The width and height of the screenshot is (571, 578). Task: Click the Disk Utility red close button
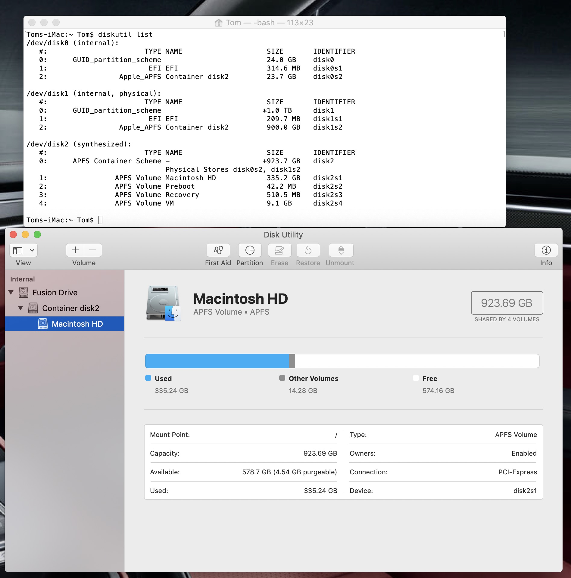(13, 234)
